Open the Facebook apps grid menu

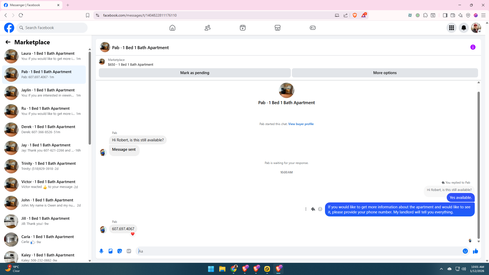tap(452, 28)
